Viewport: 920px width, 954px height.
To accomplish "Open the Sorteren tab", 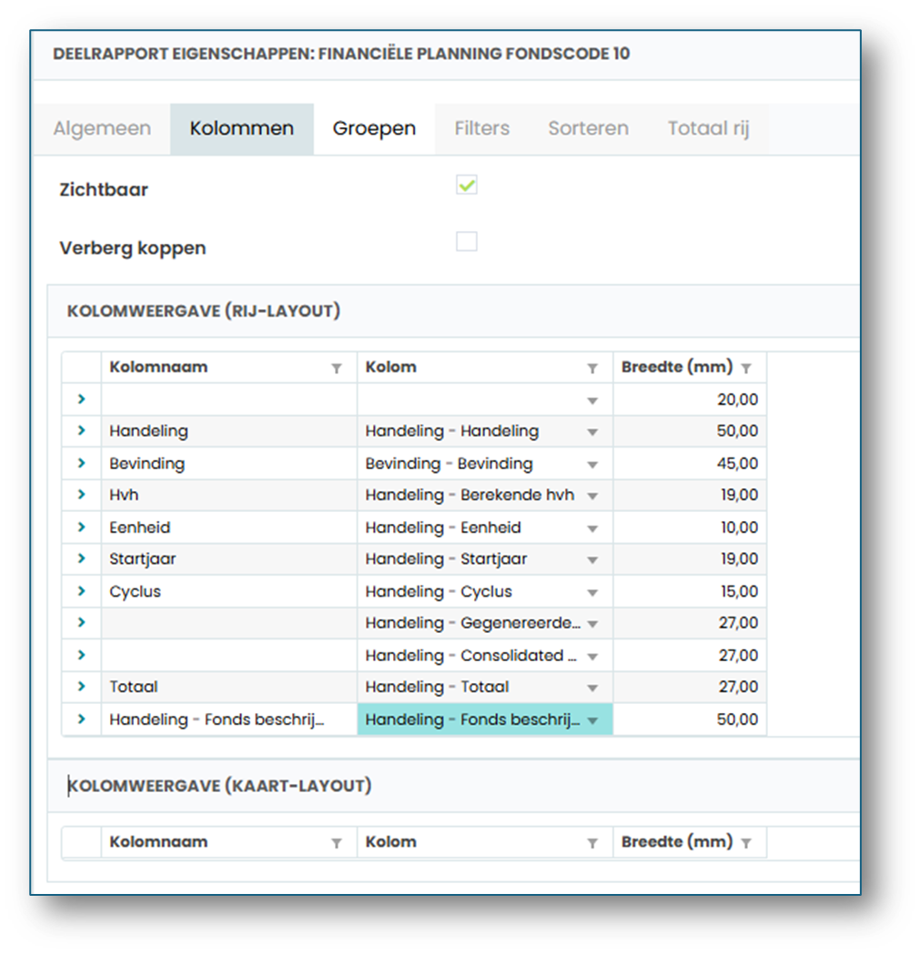I will [588, 128].
